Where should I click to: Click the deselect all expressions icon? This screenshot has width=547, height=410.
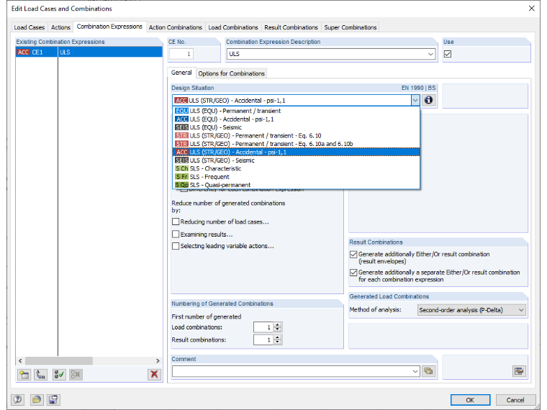click(76, 375)
